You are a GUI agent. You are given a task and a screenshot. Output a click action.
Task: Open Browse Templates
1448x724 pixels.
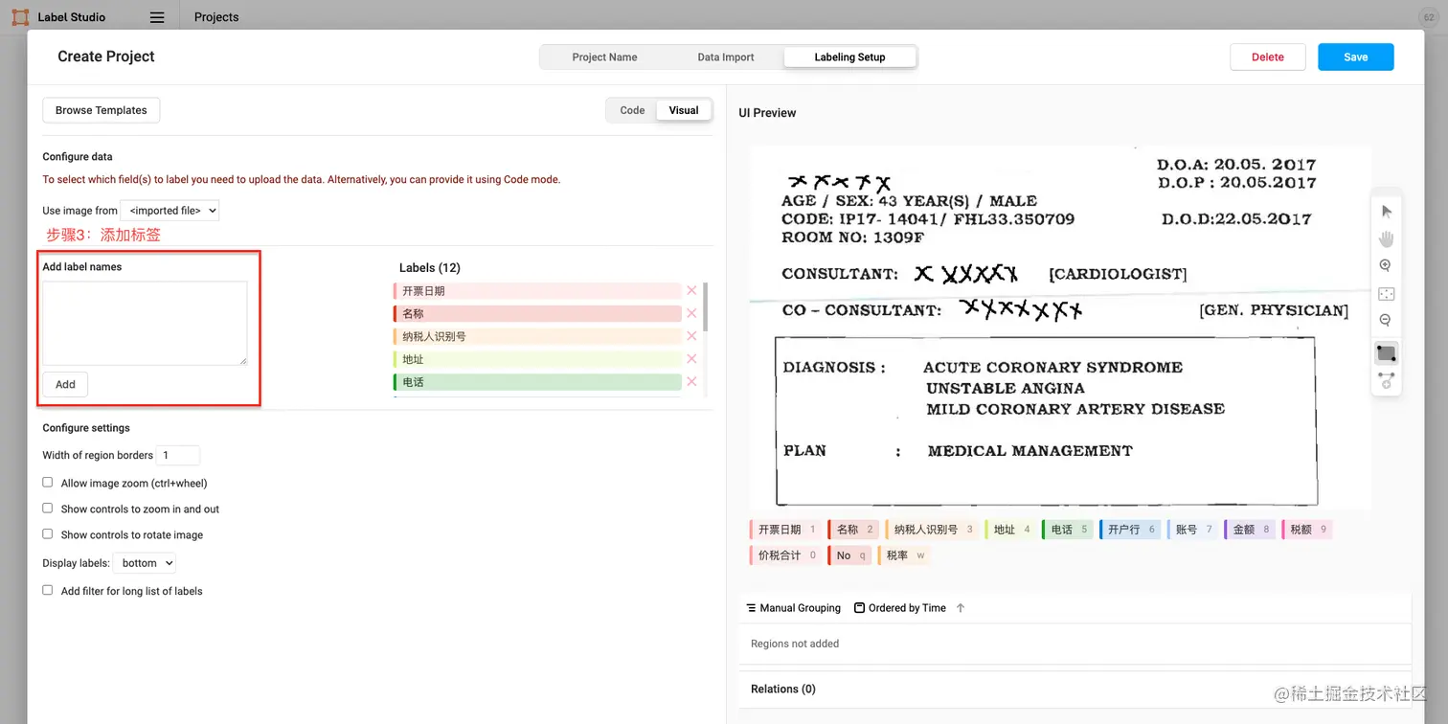coord(101,110)
